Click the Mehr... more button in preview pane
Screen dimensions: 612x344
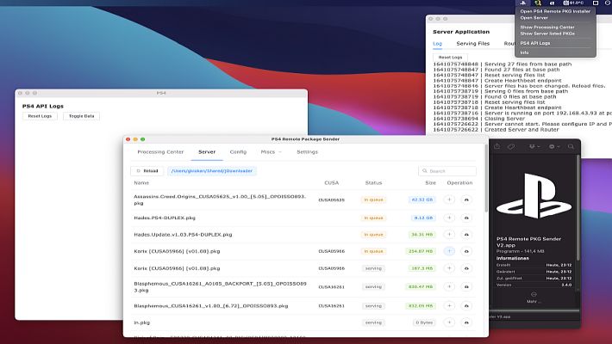coord(534,298)
